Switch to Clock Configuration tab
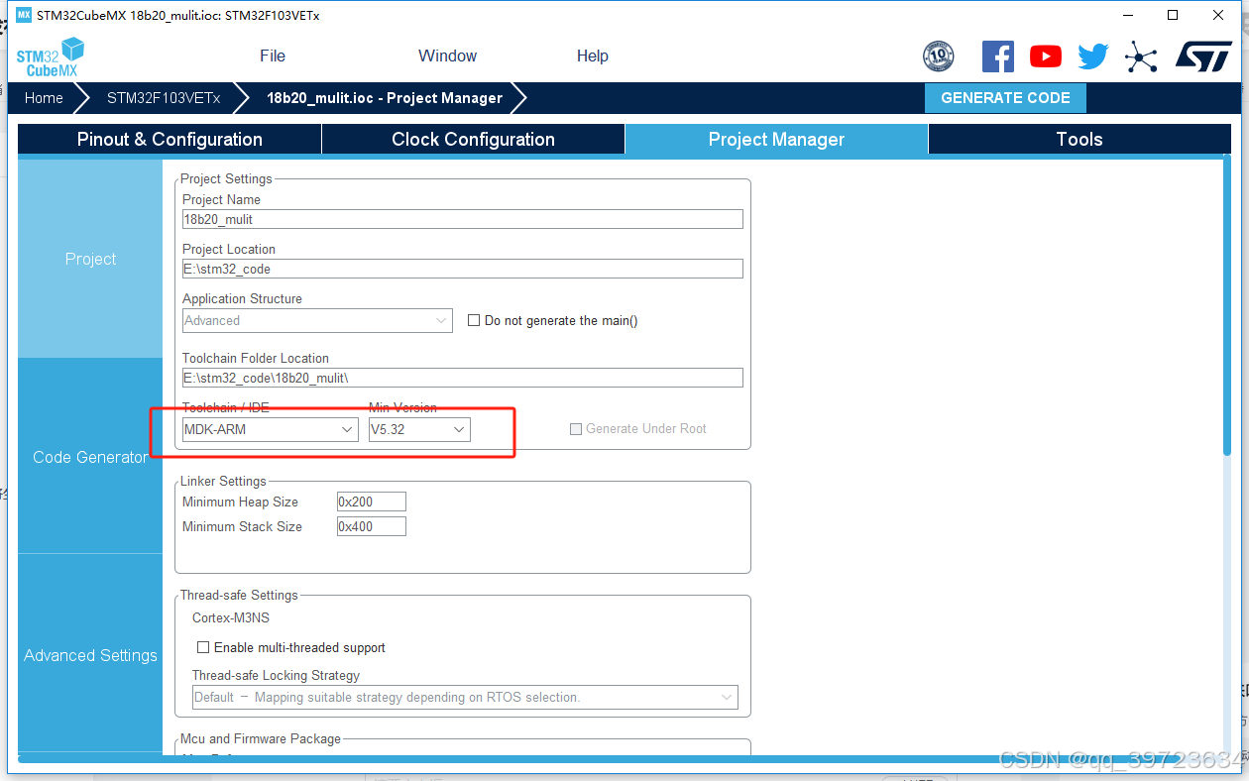1249x781 pixels. (x=473, y=140)
